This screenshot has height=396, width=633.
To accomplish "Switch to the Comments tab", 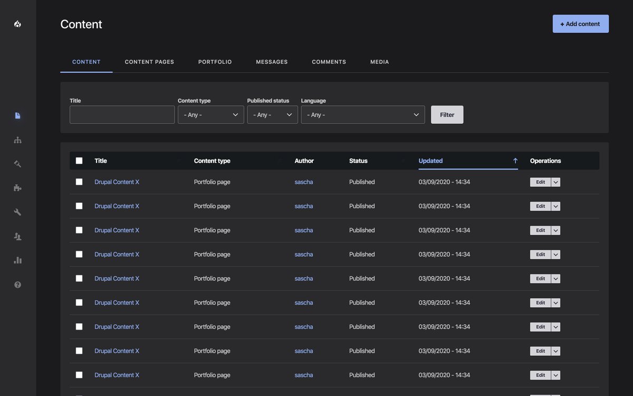I will [x=329, y=62].
